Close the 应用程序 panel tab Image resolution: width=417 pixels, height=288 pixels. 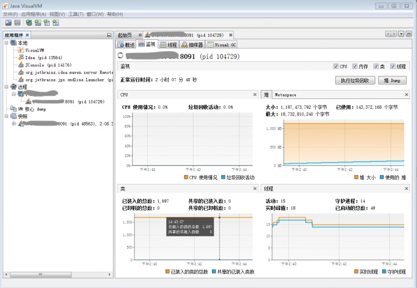(27, 35)
